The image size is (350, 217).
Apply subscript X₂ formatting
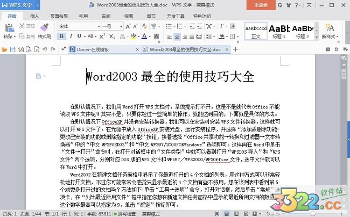pyautogui.click(x=112, y=36)
